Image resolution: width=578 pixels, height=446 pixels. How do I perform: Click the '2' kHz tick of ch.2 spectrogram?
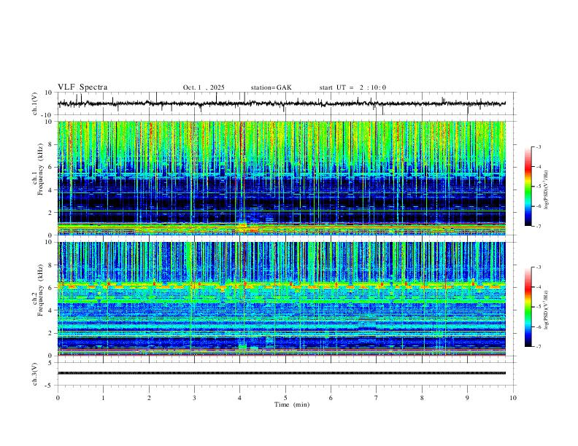51,333
